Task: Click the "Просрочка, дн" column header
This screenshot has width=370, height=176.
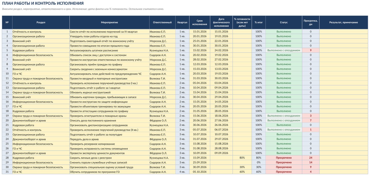Action: 311,23
